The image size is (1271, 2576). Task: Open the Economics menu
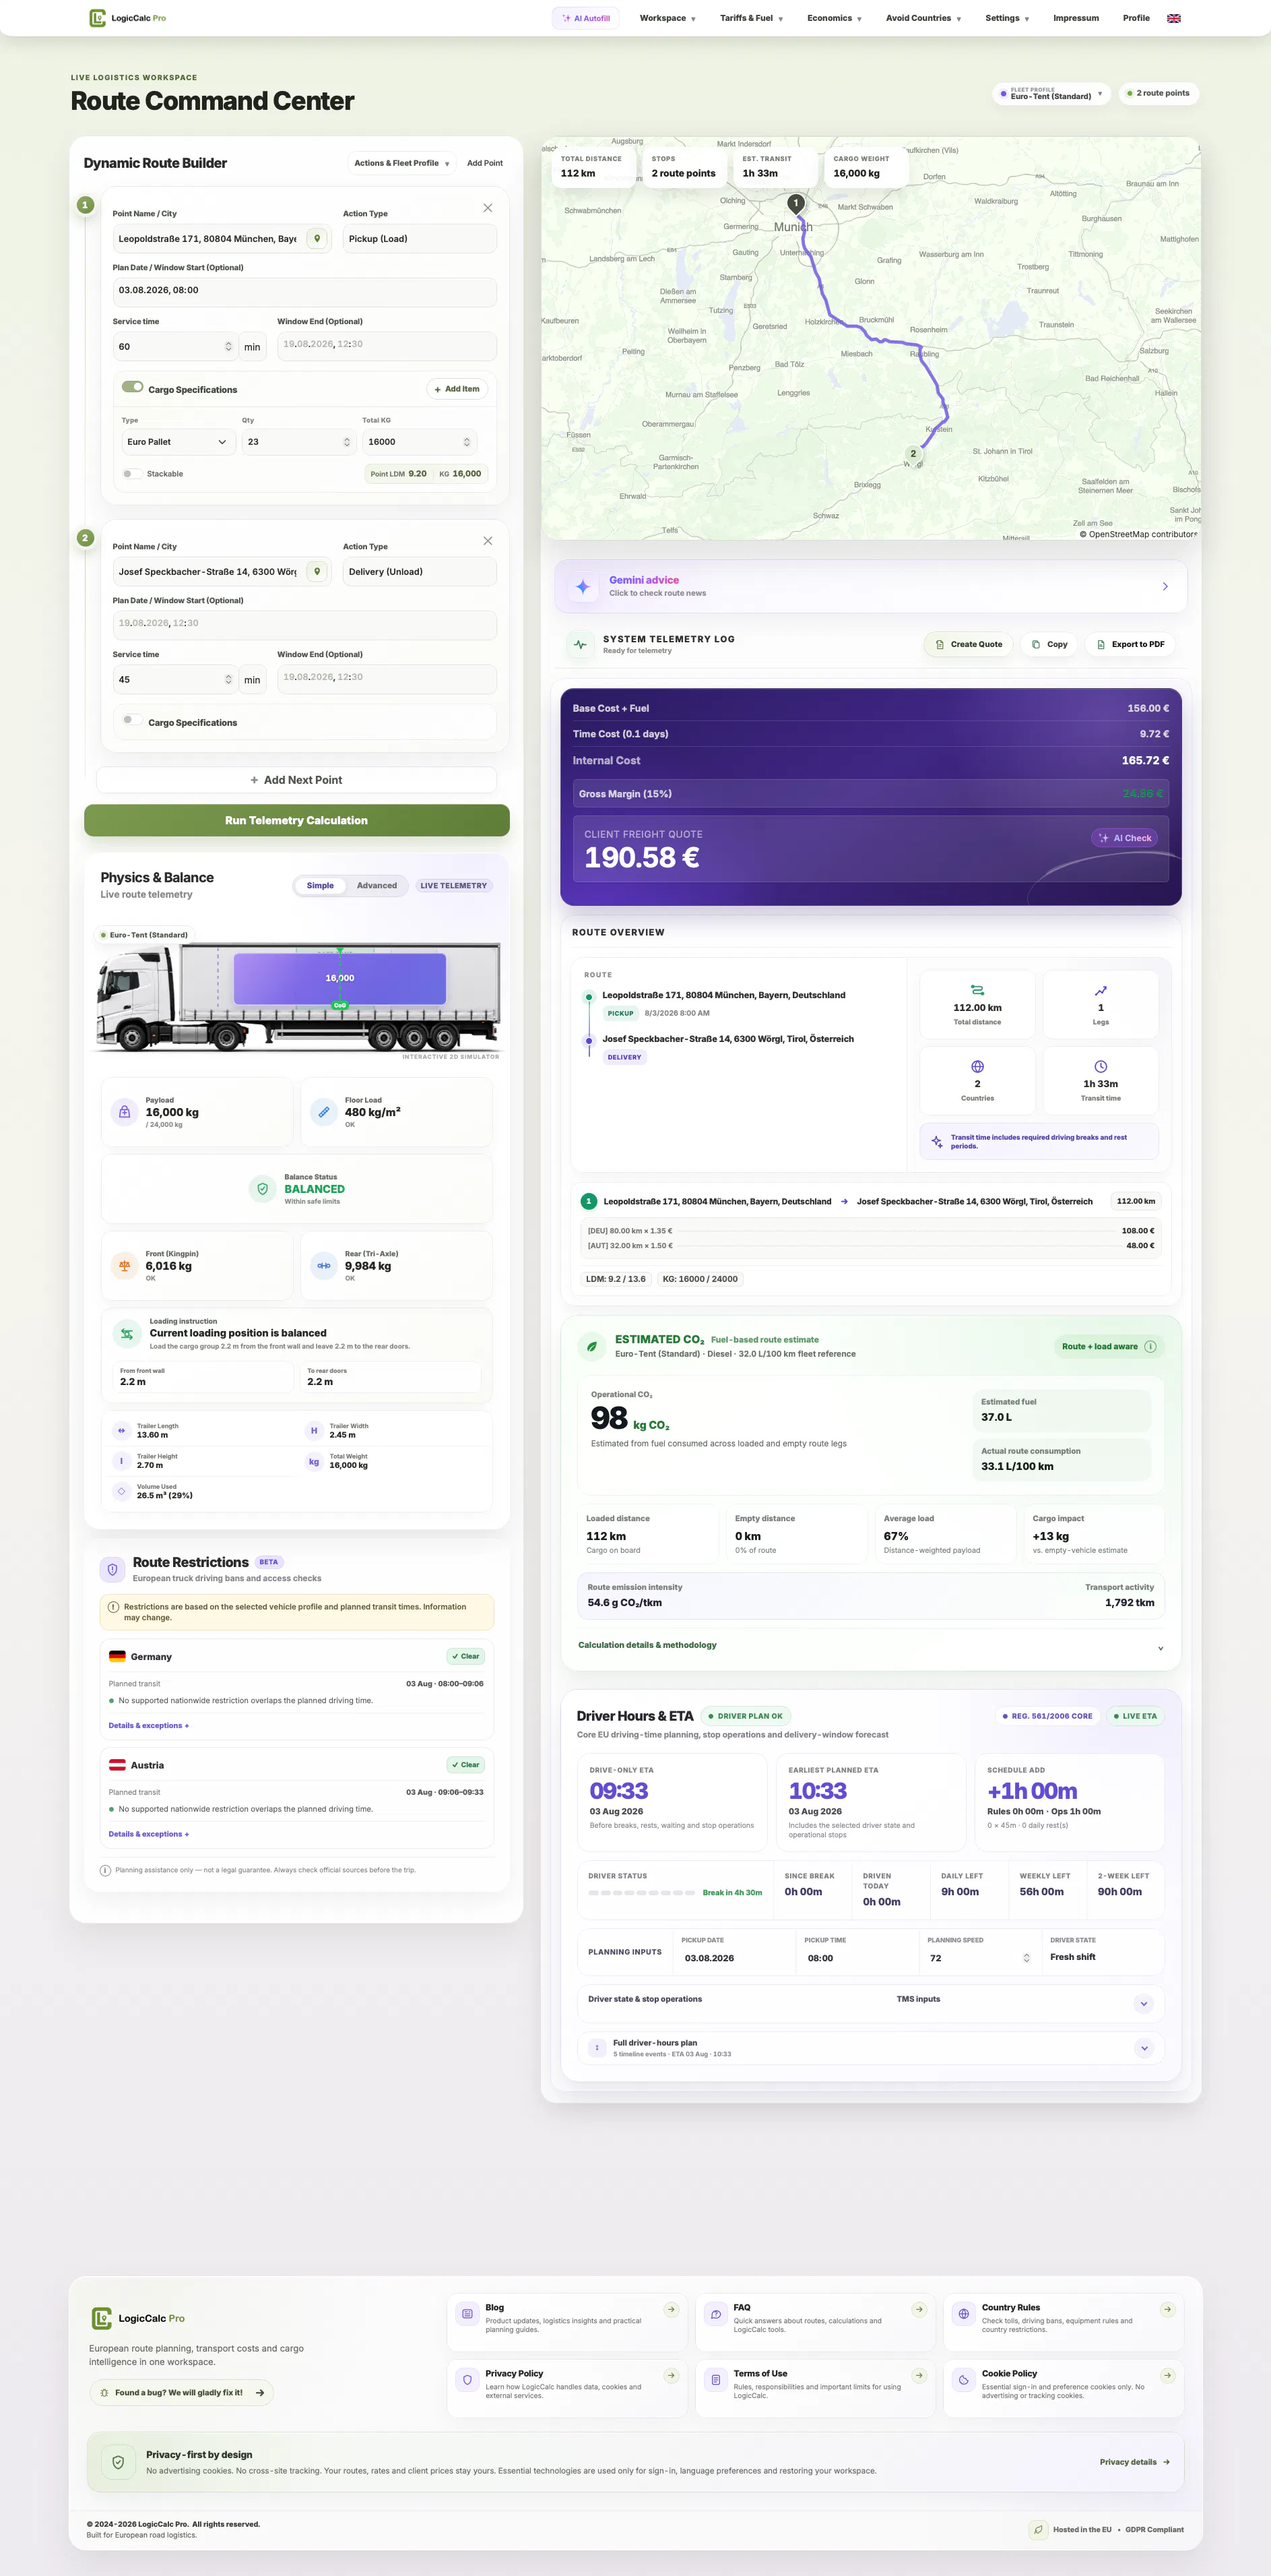tap(835, 18)
